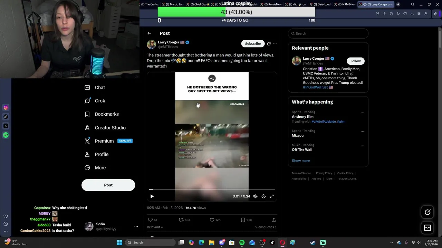The image size is (442, 248).
Task: Expand the More menu in sidebar
Action: coord(95,168)
